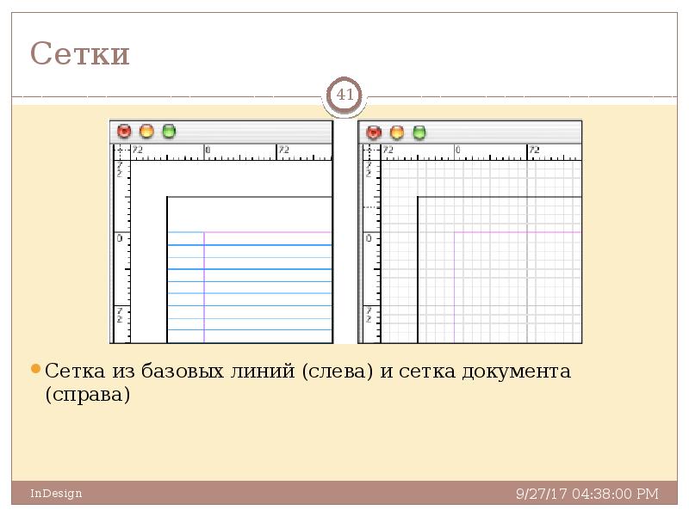Click the green zoom button in right window
Screen dimensions: 689x516
(x=419, y=132)
